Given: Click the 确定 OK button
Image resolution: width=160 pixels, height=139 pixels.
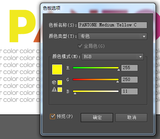Looking at the screenshot, I should (x=97, y=118).
